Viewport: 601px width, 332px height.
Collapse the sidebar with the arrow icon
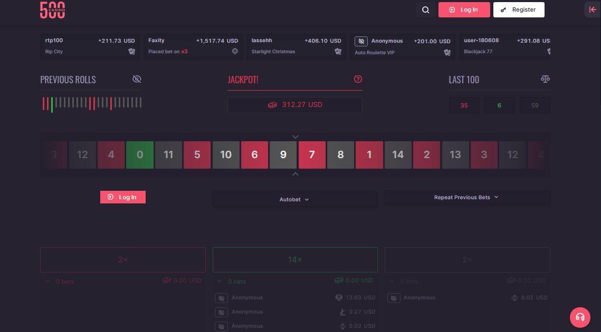(592, 9)
